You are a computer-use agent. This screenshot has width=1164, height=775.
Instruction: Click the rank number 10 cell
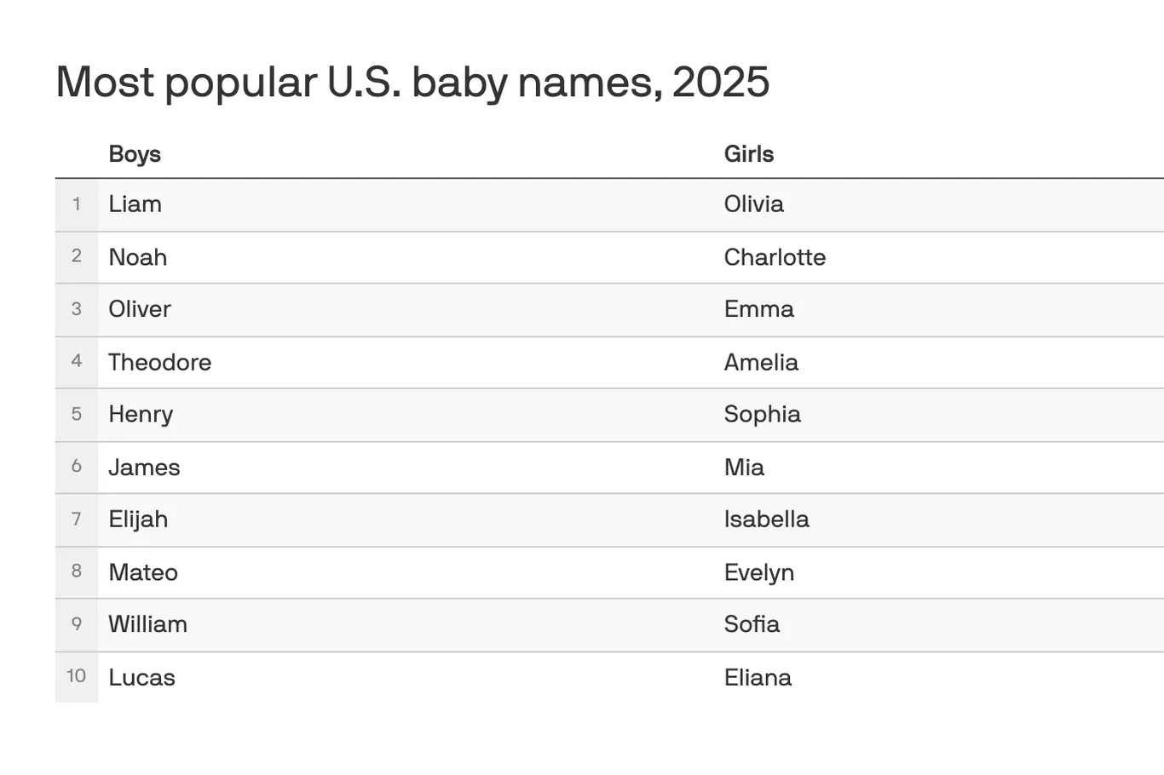(77, 677)
